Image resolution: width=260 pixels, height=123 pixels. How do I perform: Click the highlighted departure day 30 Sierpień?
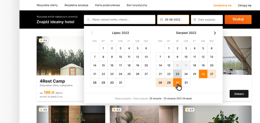coord(177,83)
